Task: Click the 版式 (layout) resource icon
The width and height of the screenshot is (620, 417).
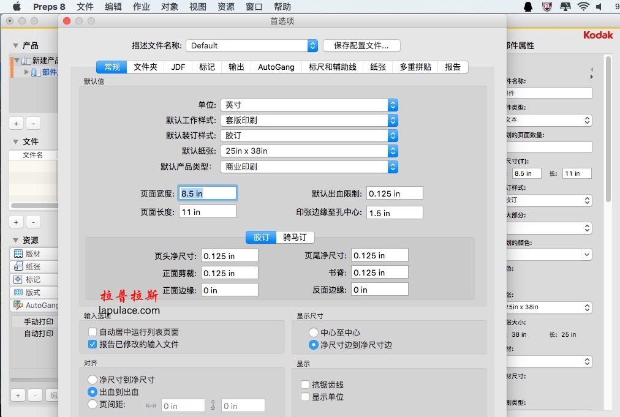Action: click(18, 293)
